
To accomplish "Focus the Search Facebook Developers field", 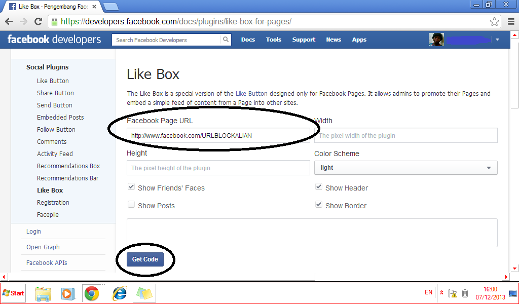I will (x=166, y=40).
